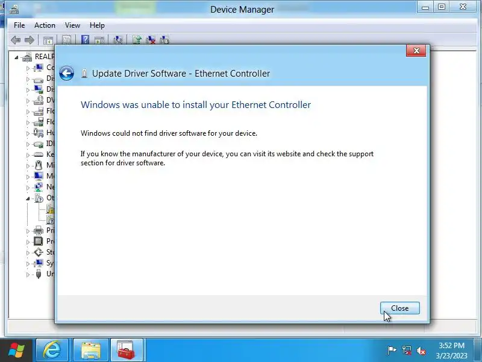Open File Explorer from the taskbar
The height and width of the screenshot is (362, 482).
click(x=91, y=351)
